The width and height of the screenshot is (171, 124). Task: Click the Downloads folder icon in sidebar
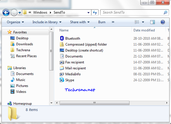point(12,44)
